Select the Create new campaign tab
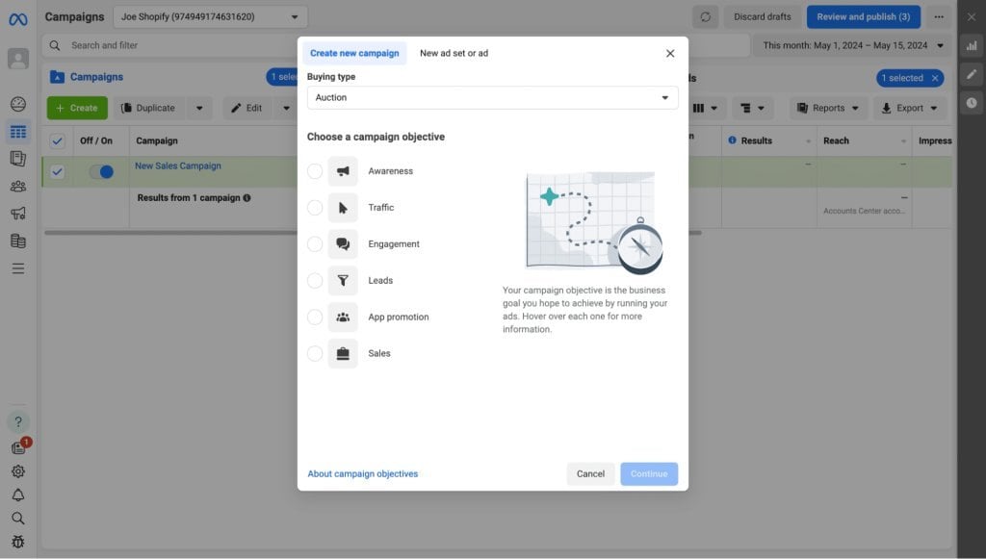This screenshot has height=559, width=986. 354,53
